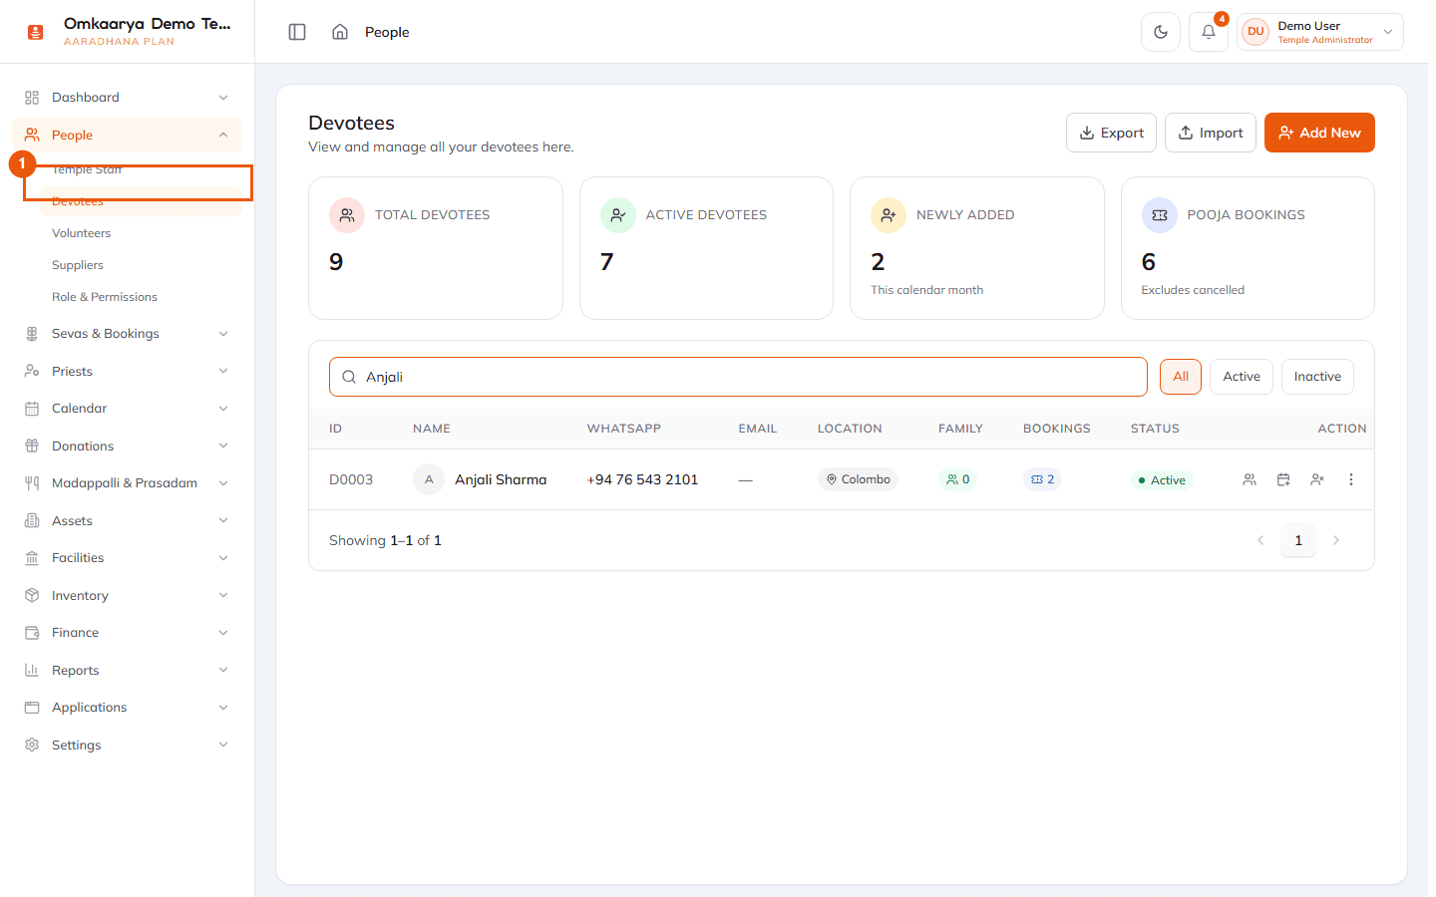The image size is (1436, 897).
Task: Click the bookings badge showing 2
Action: 1042,479
